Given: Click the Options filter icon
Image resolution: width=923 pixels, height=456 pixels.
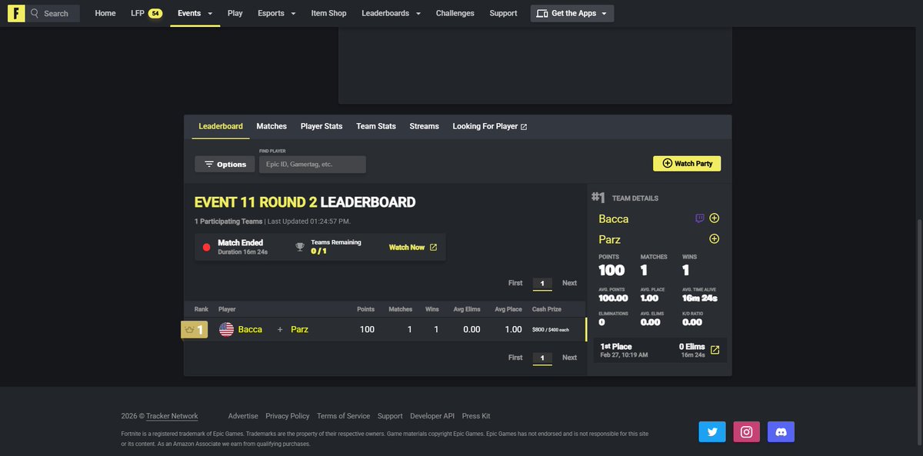Looking at the screenshot, I should tap(208, 165).
